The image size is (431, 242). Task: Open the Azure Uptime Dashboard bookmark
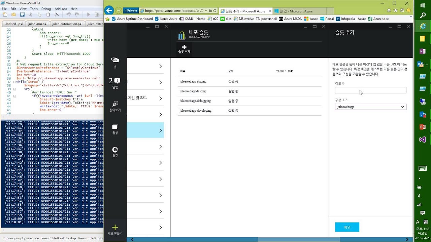[132, 19]
